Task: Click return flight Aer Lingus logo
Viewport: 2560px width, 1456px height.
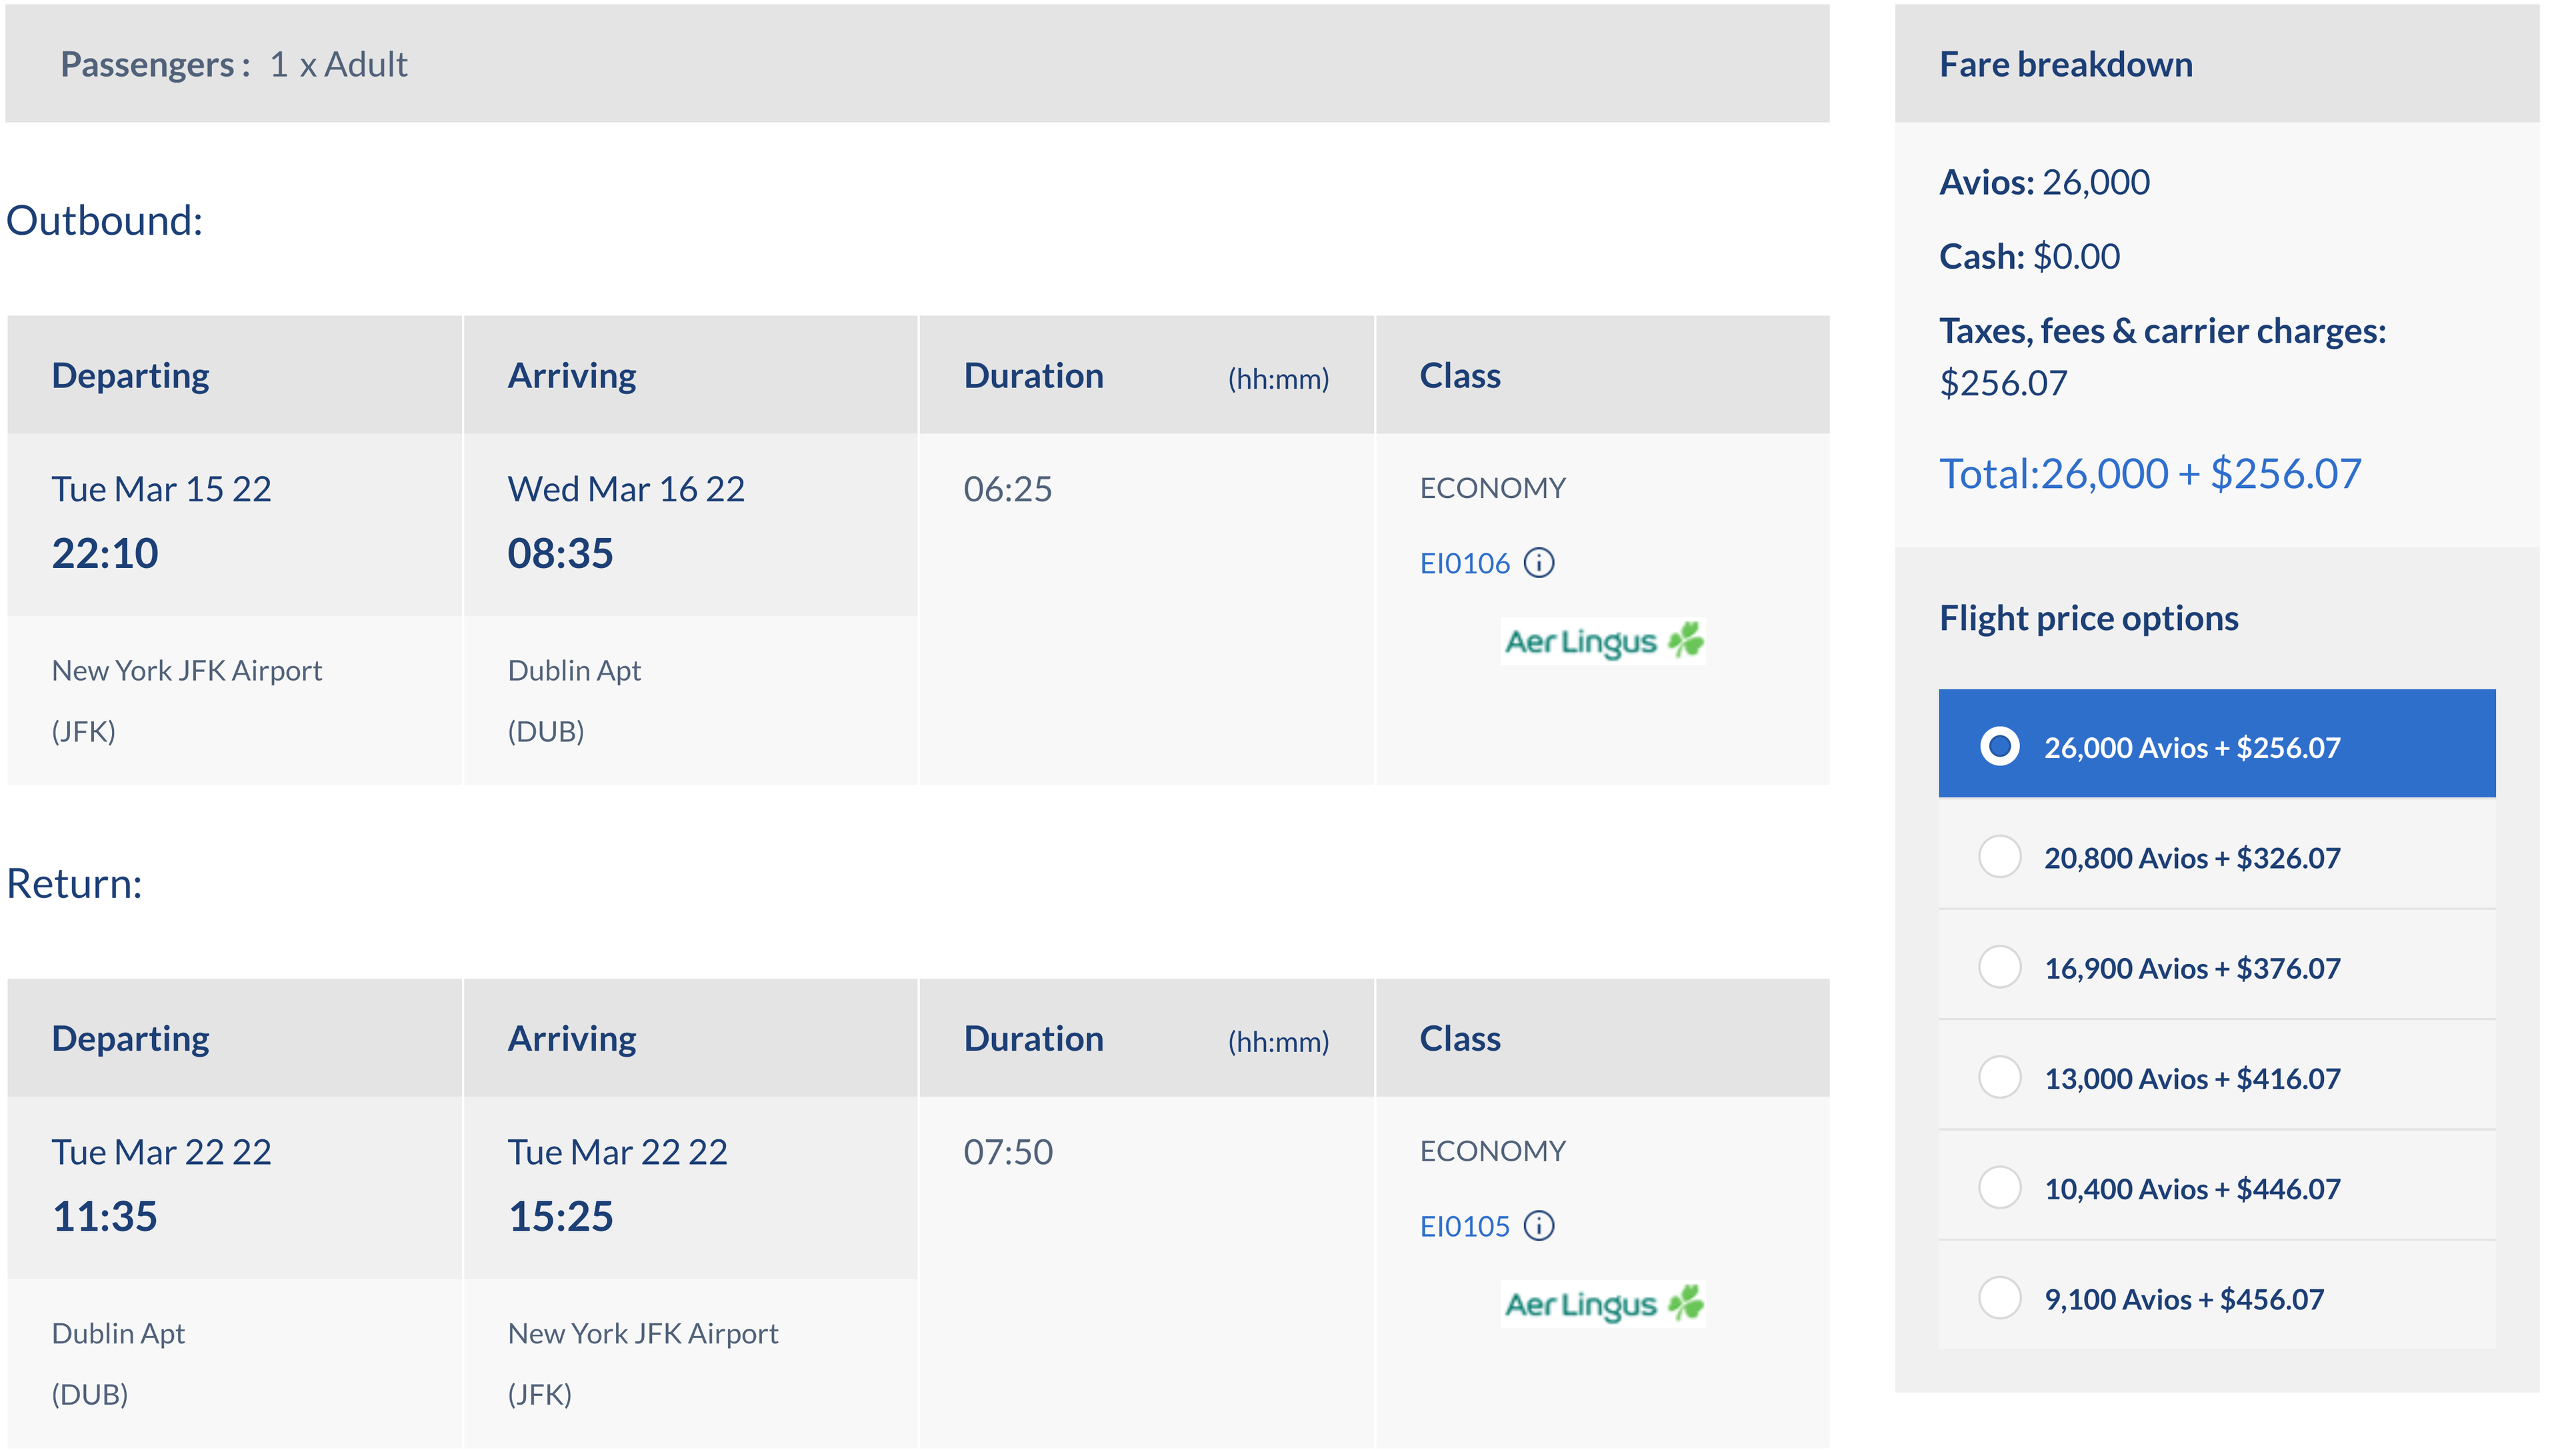Action: (x=1603, y=1304)
